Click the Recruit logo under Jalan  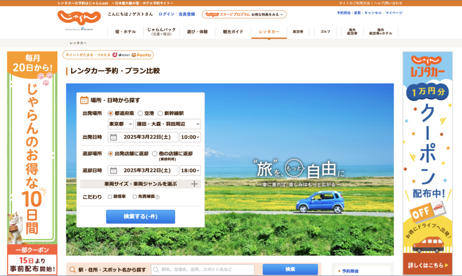pos(87,29)
